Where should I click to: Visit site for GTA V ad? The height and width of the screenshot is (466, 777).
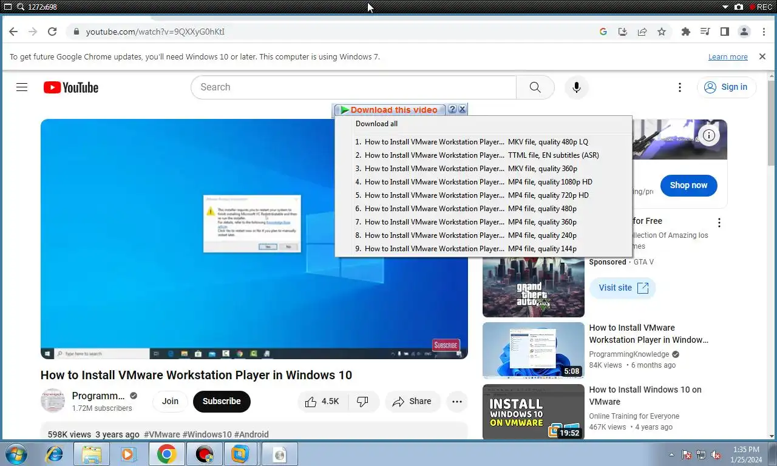click(x=623, y=288)
